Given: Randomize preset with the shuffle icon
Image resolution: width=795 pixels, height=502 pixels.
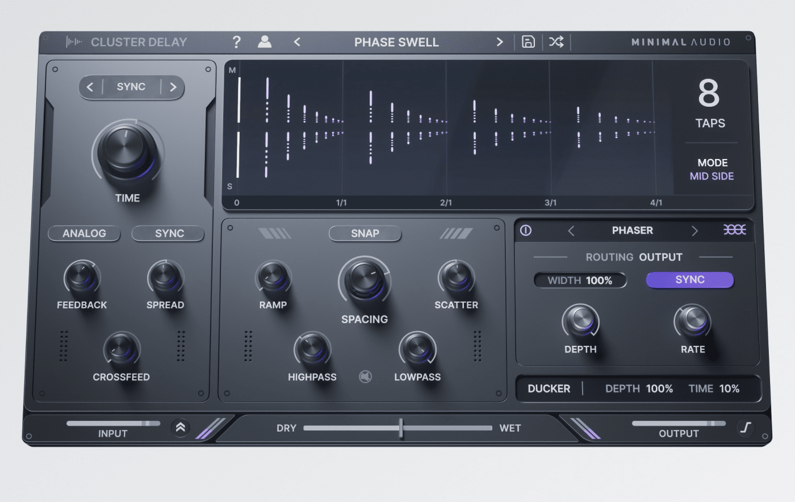Looking at the screenshot, I should 556,41.
